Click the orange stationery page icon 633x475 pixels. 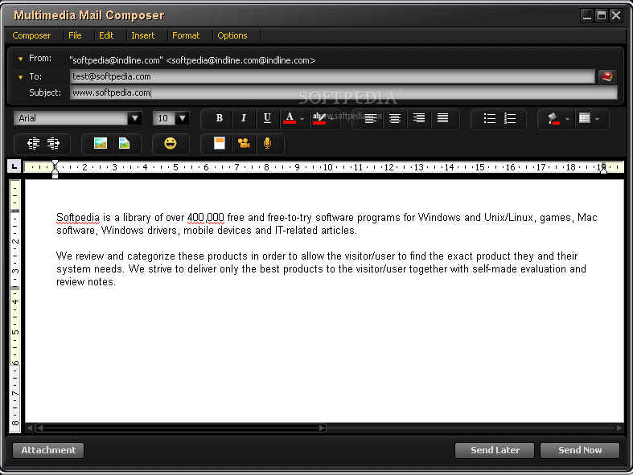(x=220, y=143)
